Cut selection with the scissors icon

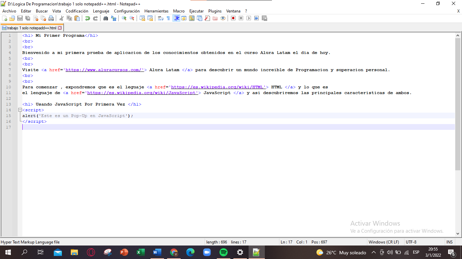point(62,18)
